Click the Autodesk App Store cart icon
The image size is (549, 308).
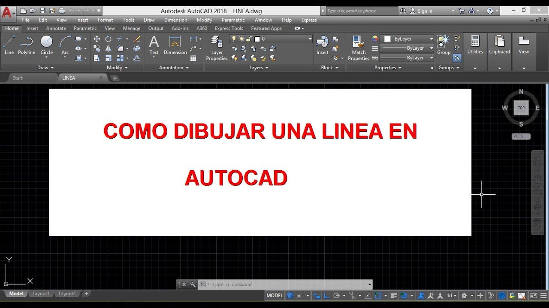tap(462, 11)
